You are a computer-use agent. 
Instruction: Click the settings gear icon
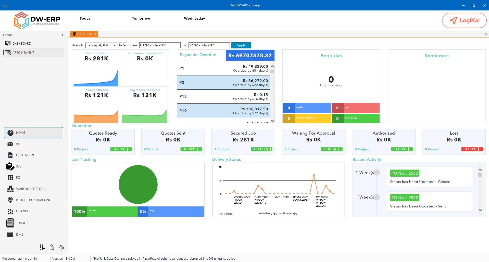point(62,247)
